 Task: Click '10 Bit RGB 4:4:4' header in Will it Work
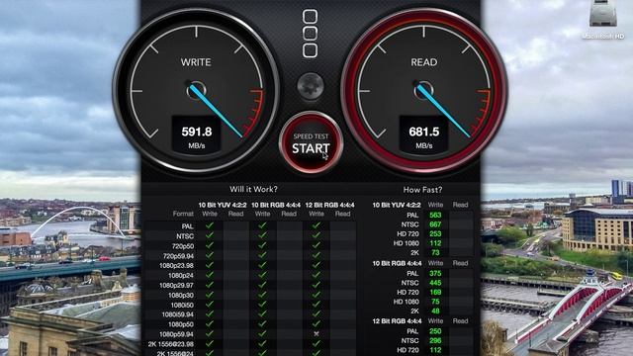click(276, 205)
